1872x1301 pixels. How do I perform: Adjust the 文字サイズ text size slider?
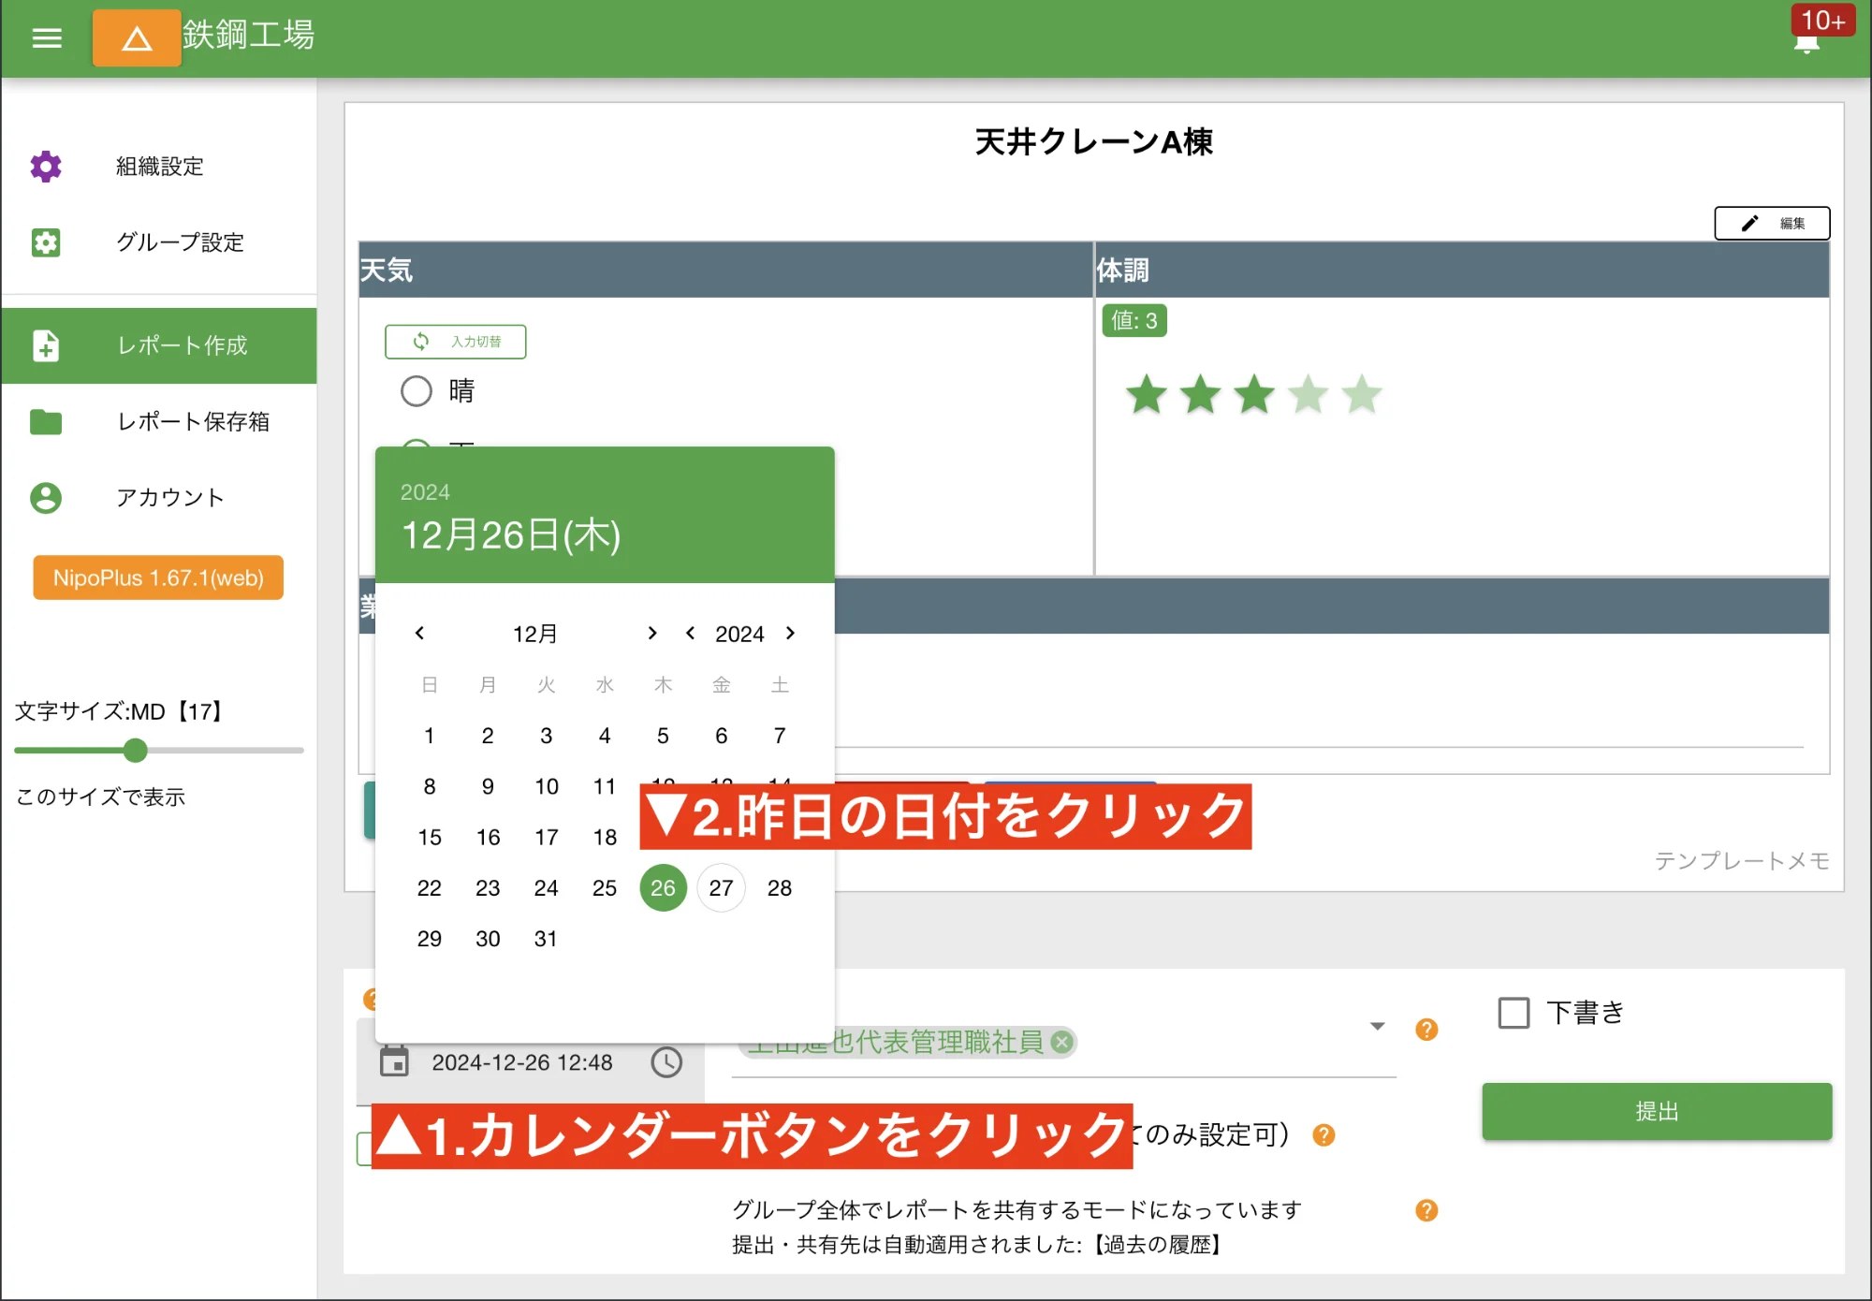[x=136, y=751]
